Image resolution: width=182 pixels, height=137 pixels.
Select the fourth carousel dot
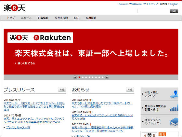point(89,77)
